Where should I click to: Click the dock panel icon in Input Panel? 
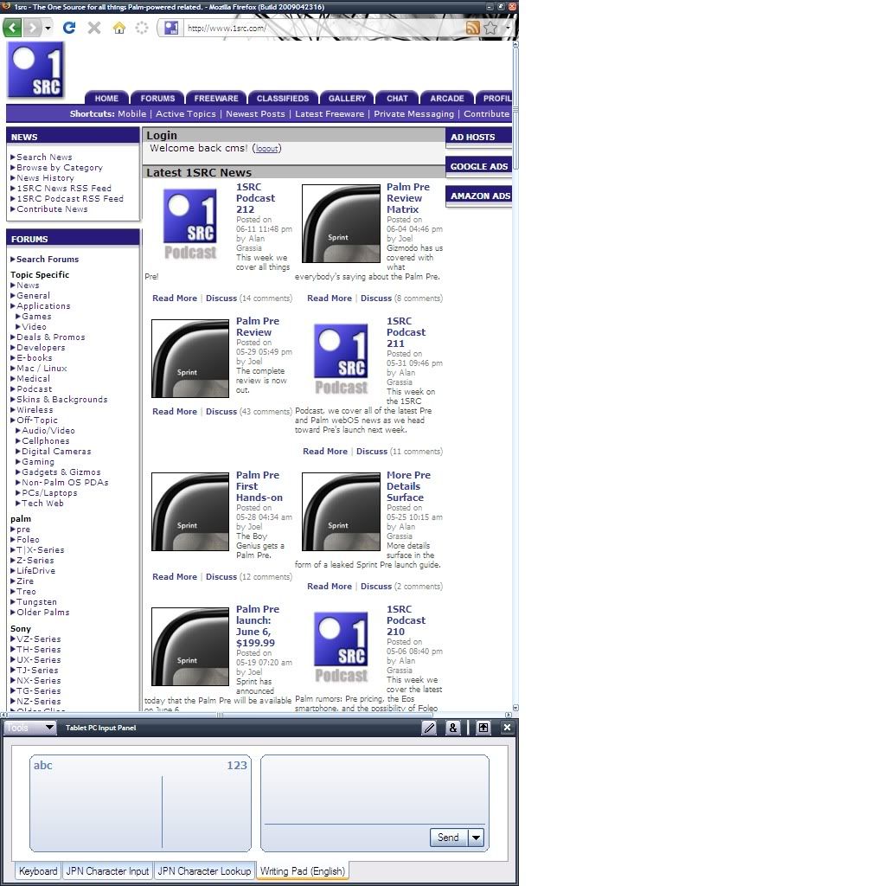(483, 728)
